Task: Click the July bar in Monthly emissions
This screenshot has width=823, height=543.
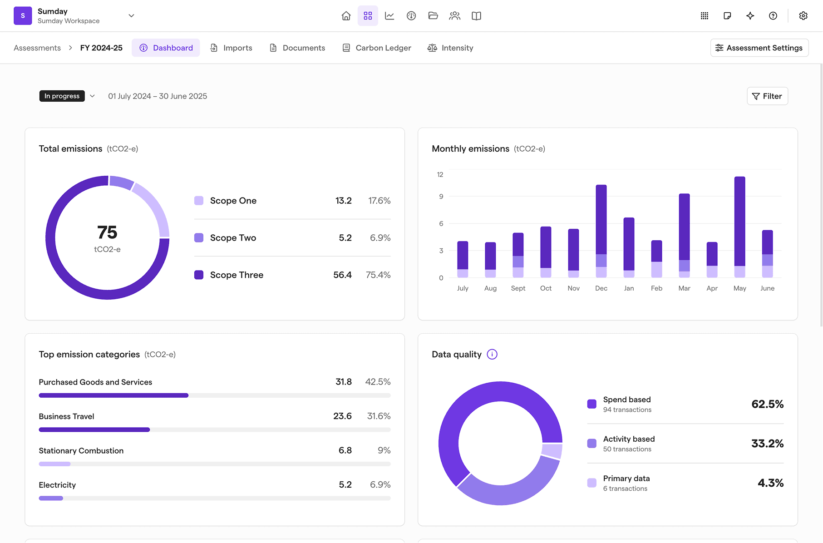Action: point(463,259)
